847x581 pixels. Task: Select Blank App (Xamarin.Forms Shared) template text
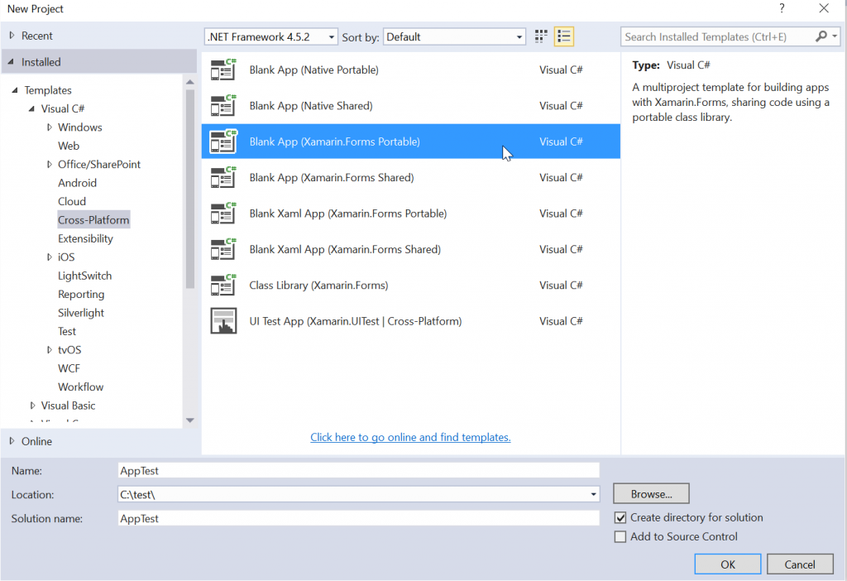click(x=332, y=177)
